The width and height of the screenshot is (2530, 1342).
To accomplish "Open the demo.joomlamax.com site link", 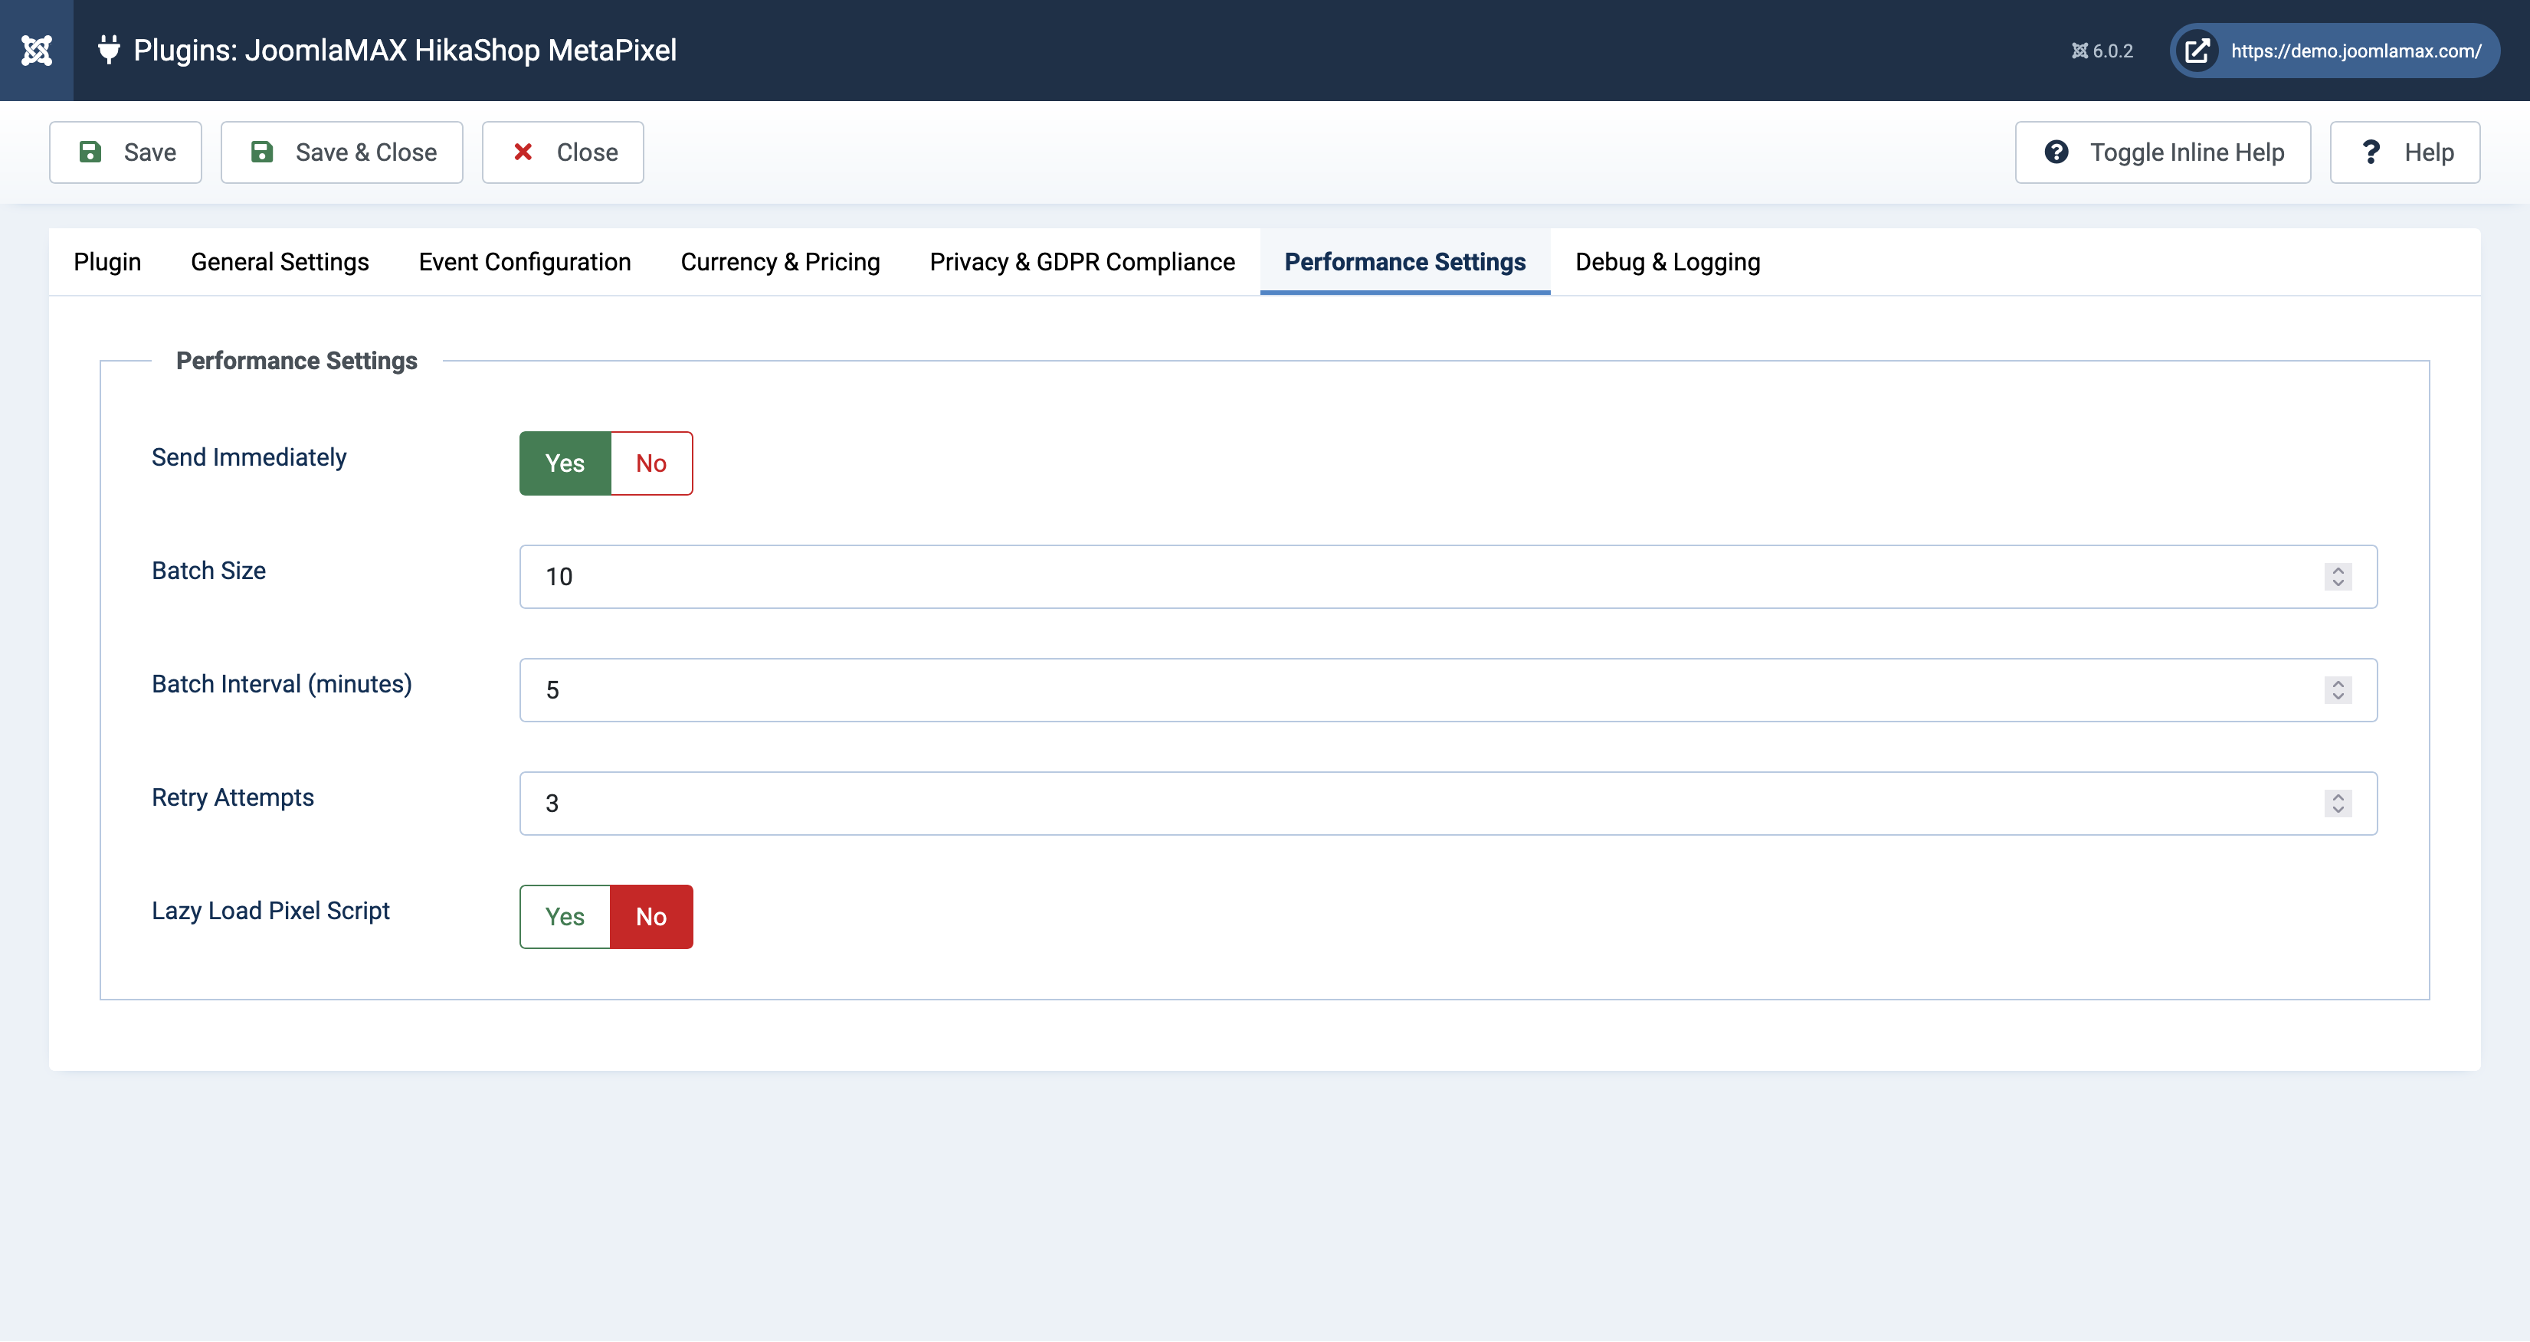I will (2355, 51).
